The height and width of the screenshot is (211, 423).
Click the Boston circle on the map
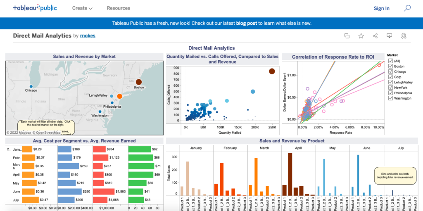pos(139,82)
